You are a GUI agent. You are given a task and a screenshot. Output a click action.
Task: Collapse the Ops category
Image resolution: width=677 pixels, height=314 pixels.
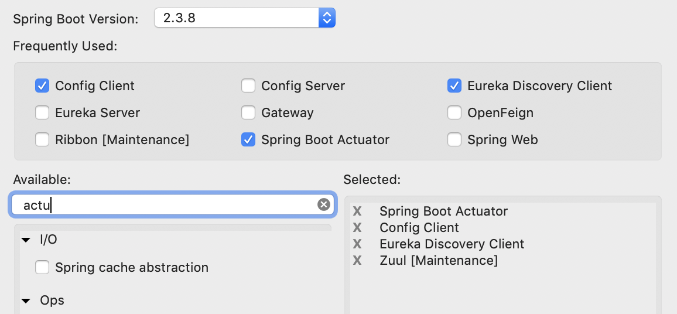pyautogui.click(x=26, y=301)
